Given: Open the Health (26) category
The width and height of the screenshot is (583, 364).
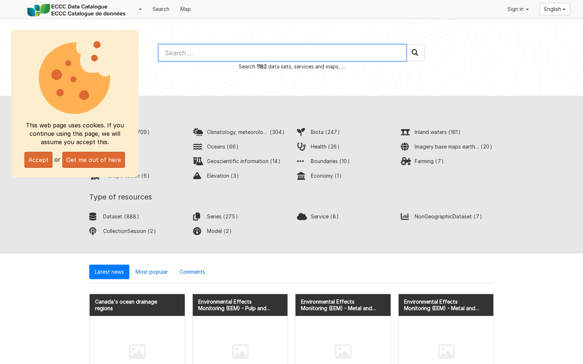Looking at the screenshot, I should 325,147.
